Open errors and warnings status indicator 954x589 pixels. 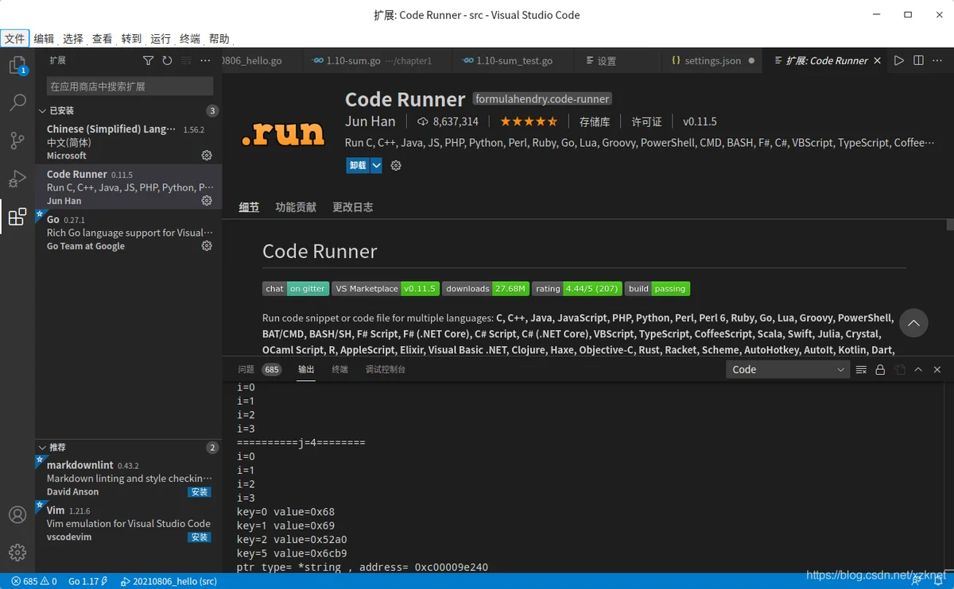(x=33, y=581)
